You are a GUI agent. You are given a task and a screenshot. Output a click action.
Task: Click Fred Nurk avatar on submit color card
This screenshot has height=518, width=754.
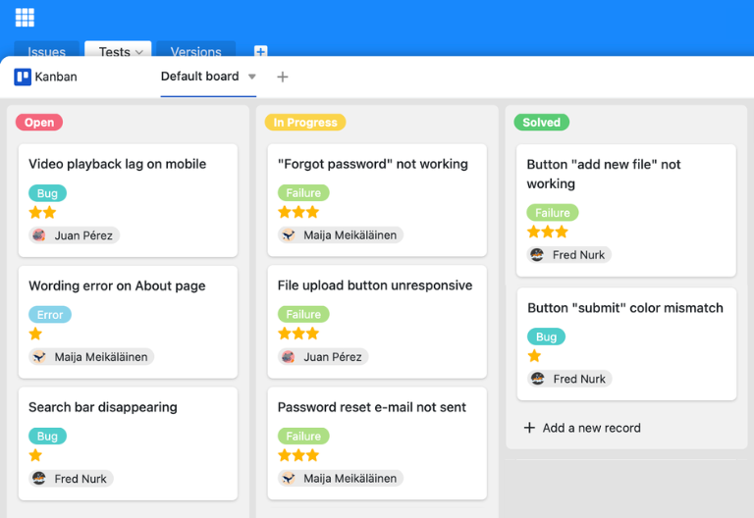click(x=538, y=379)
